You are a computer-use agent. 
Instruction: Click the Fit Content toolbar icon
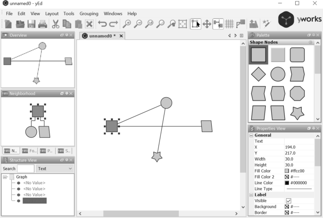[182, 24]
